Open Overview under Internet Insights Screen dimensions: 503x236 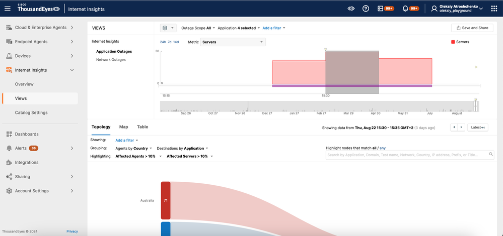point(24,84)
